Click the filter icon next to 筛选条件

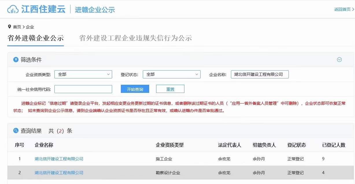tap(16, 60)
